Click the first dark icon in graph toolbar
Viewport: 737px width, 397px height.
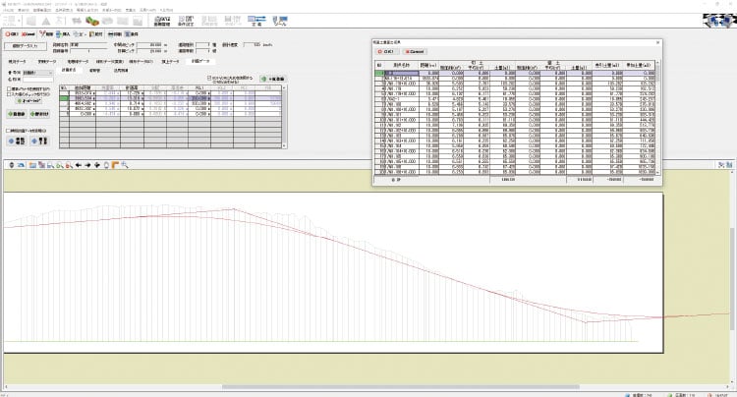[12, 165]
